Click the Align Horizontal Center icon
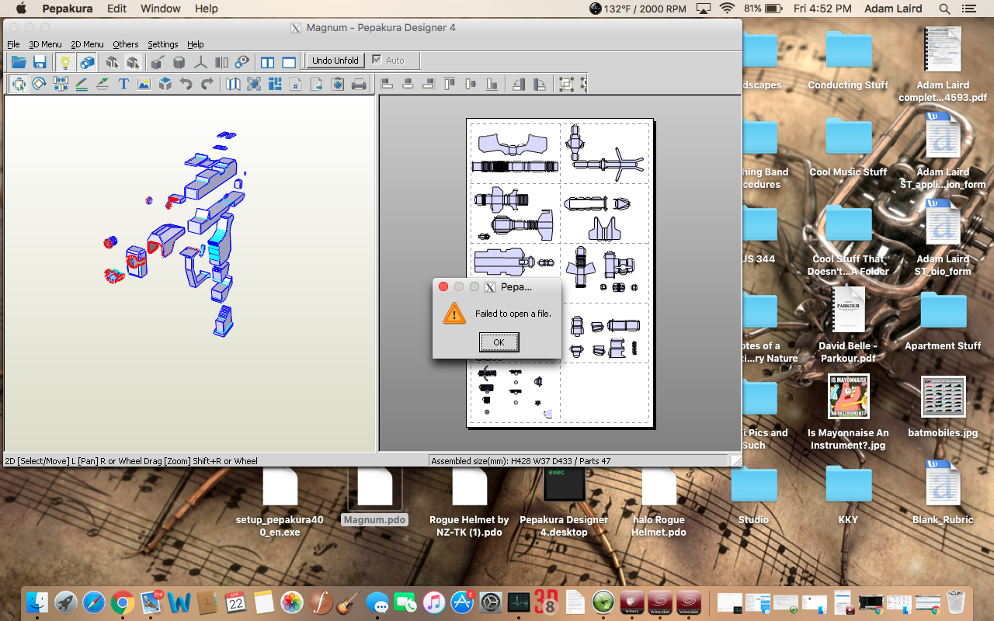This screenshot has height=621, width=994. coord(407,84)
